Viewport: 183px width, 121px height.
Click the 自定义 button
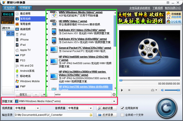(23, 94)
